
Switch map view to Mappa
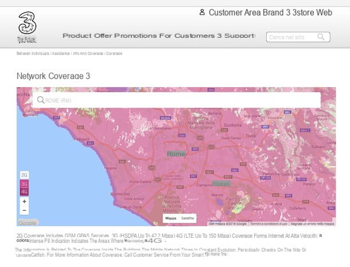click(171, 218)
